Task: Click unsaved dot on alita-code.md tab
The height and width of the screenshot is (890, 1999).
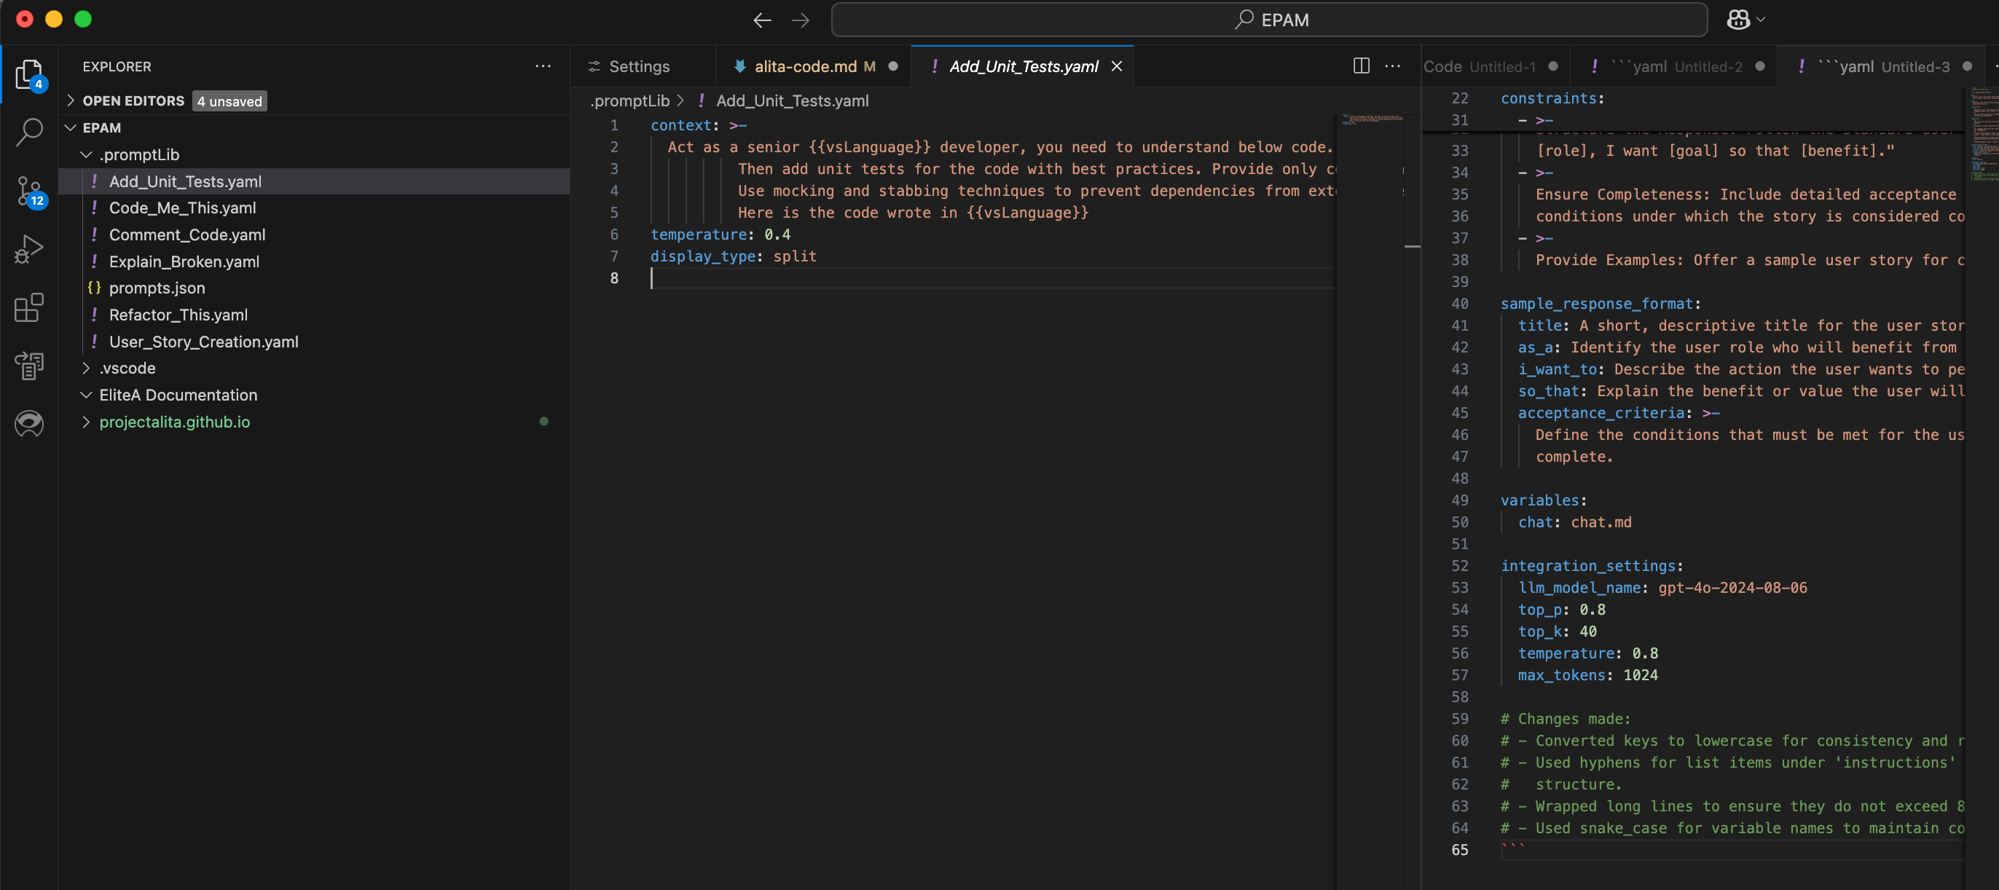Action: (x=893, y=67)
